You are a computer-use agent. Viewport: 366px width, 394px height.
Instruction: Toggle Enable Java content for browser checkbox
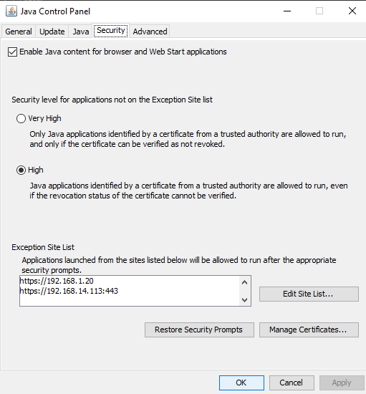coord(13,52)
